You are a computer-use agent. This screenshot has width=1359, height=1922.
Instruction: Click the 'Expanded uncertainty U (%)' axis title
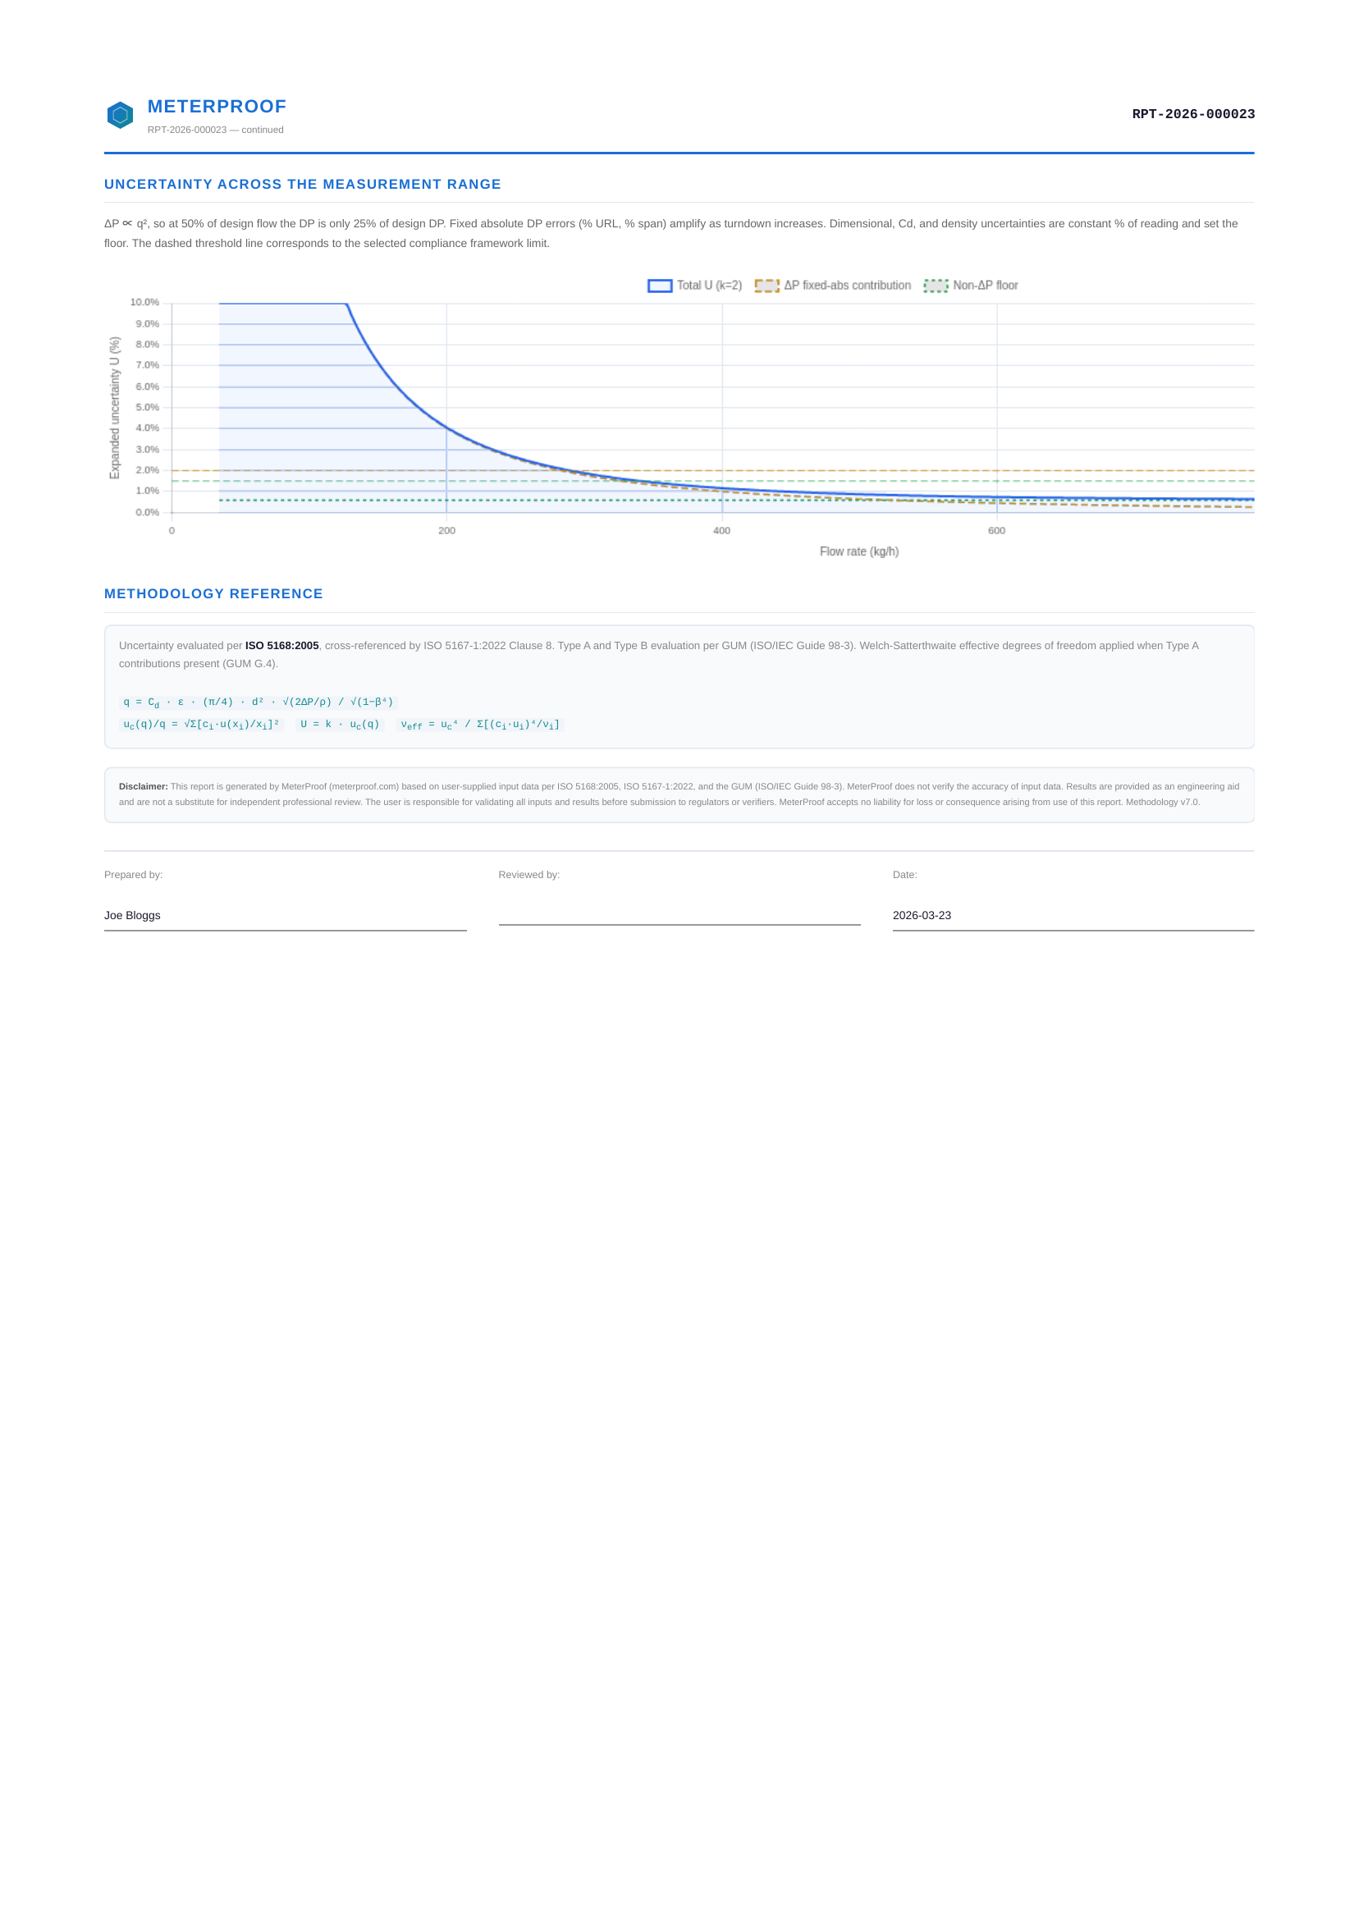point(115,408)
